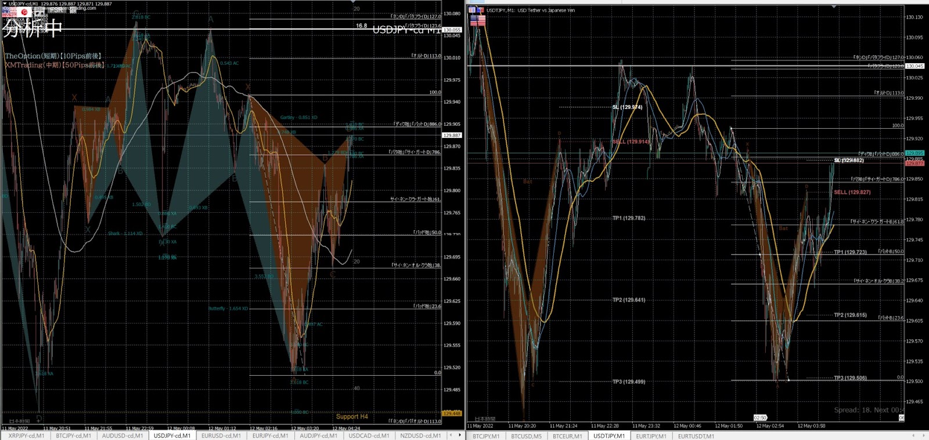Select the SELL (129.827) label on right chart
This screenshot has height=440, width=929.
(852, 192)
